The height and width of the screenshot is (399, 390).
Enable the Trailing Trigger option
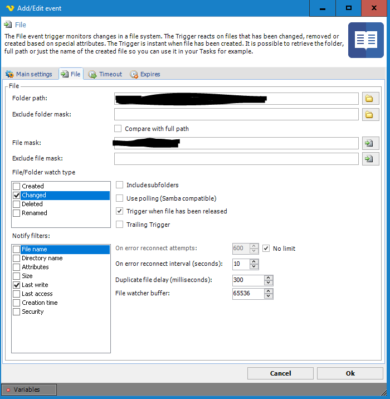tap(119, 225)
